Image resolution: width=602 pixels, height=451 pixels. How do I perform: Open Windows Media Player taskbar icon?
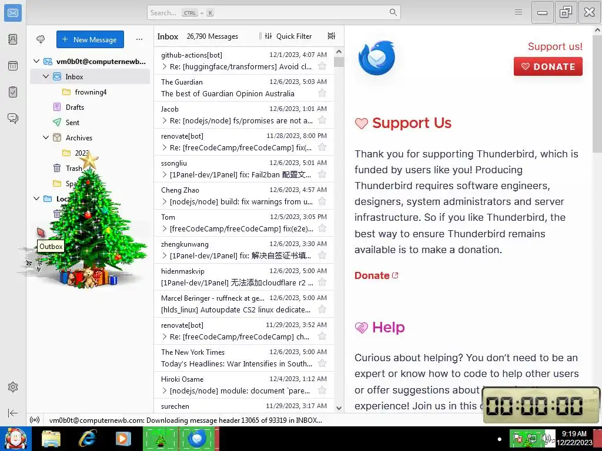[x=123, y=439]
